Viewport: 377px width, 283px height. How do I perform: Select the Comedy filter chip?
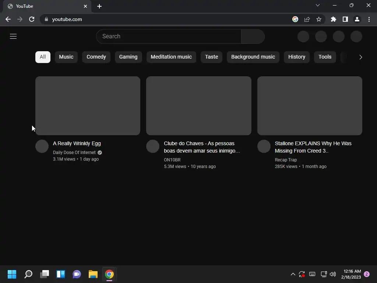[x=96, y=57]
